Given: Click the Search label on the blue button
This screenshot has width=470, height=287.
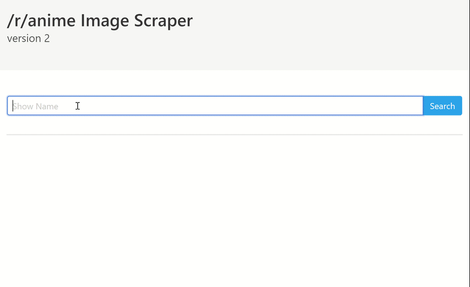Looking at the screenshot, I should tap(442, 106).
